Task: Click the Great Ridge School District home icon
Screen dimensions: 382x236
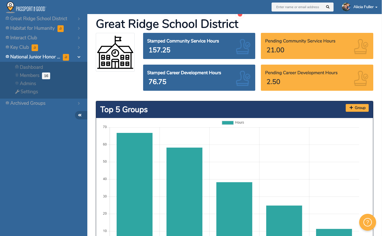Action: [7, 19]
